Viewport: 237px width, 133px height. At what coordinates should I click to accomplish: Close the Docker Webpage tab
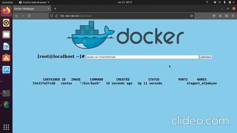(49, 8)
